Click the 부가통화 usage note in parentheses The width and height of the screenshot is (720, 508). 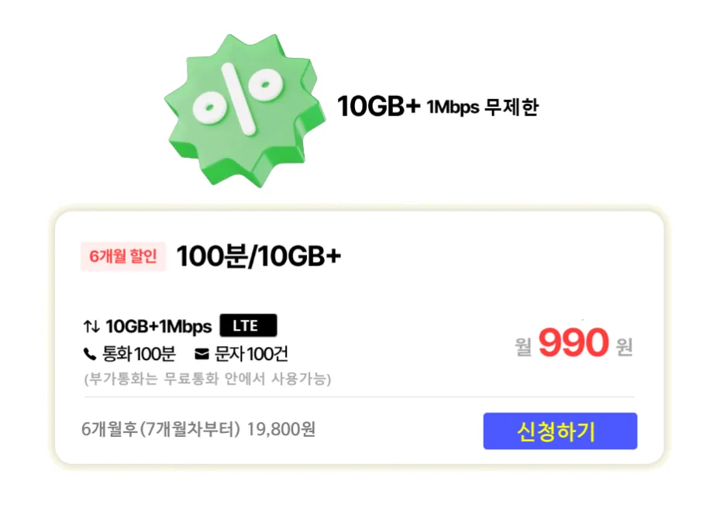[208, 379]
